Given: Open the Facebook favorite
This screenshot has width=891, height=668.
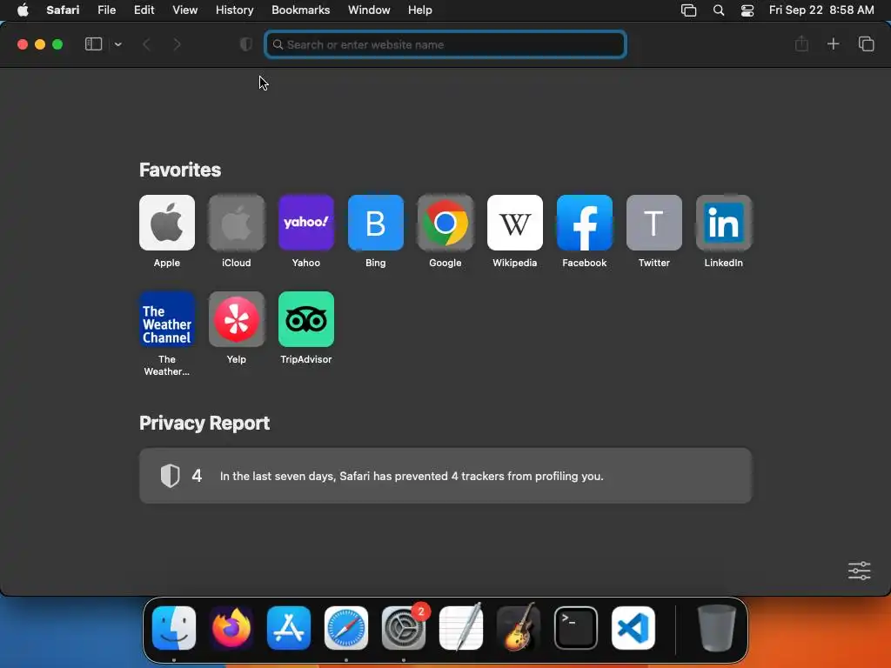Looking at the screenshot, I should tap(584, 223).
